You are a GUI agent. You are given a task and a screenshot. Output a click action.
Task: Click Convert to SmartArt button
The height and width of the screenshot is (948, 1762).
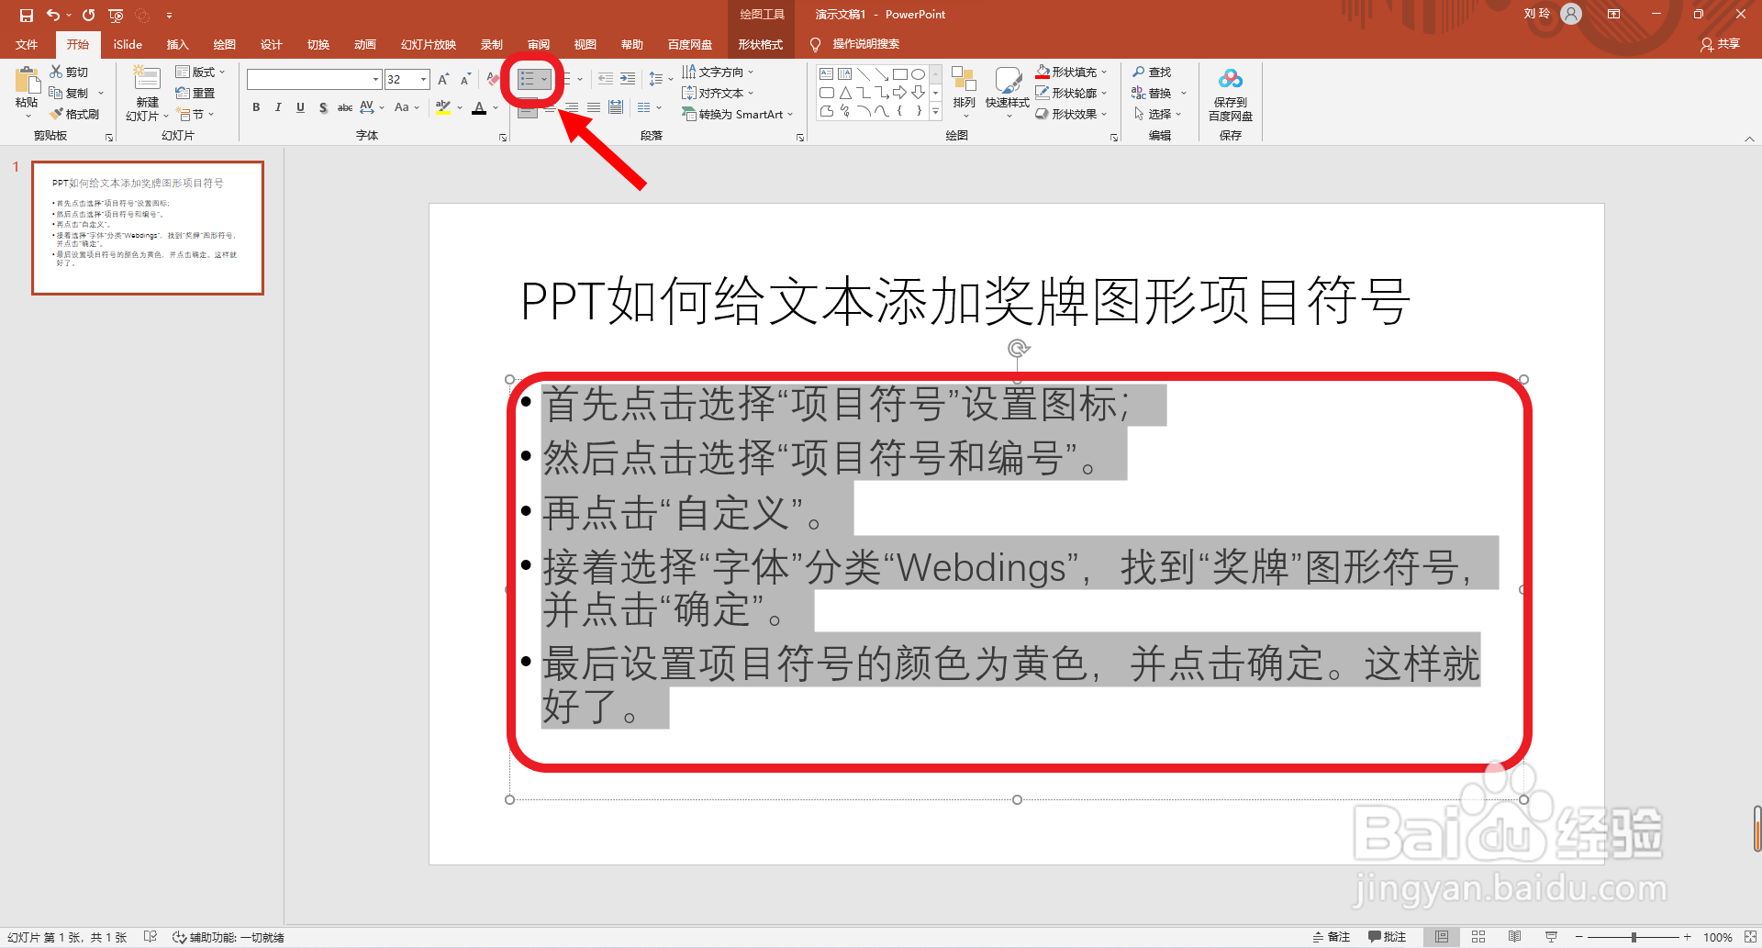click(x=737, y=115)
